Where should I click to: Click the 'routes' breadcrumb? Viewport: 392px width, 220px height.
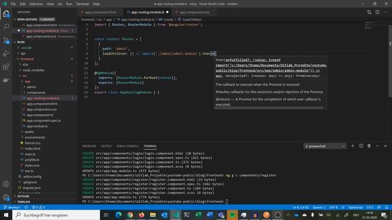click(168, 19)
